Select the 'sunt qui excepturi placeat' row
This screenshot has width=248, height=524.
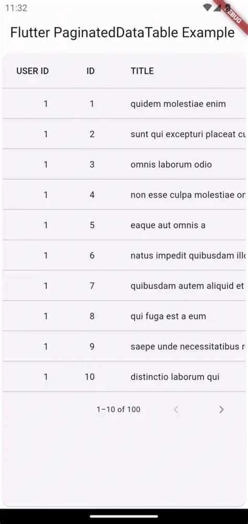(x=124, y=134)
